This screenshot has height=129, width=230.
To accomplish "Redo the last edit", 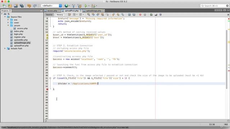I will pos(35,6).
